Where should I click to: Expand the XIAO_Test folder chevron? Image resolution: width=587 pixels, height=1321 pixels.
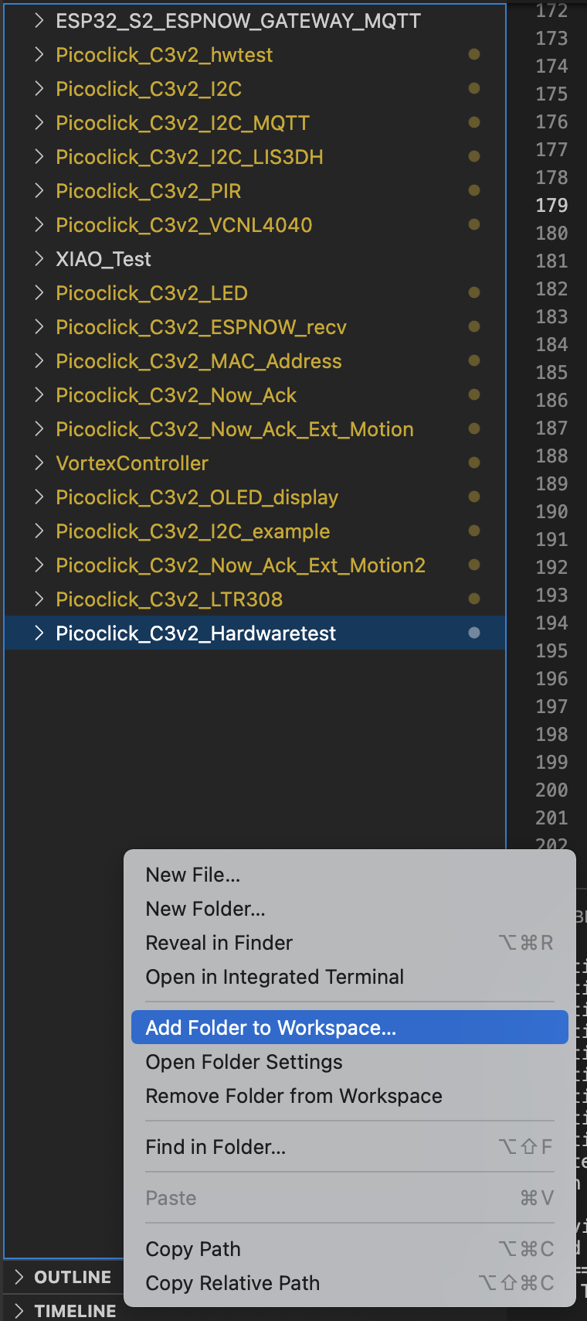point(39,258)
